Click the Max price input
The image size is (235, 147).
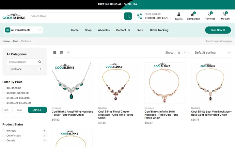click(x=21, y=110)
